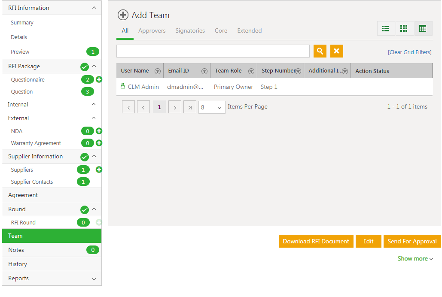Select the Approvers tab
The width and height of the screenshot is (442, 297).
(x=152, y=30)
